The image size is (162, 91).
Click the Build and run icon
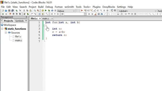(x=49, y=10)
